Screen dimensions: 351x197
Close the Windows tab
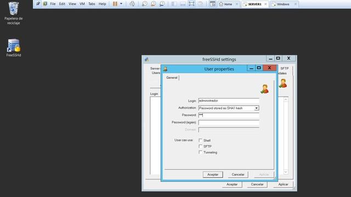[x=295, y=4]
